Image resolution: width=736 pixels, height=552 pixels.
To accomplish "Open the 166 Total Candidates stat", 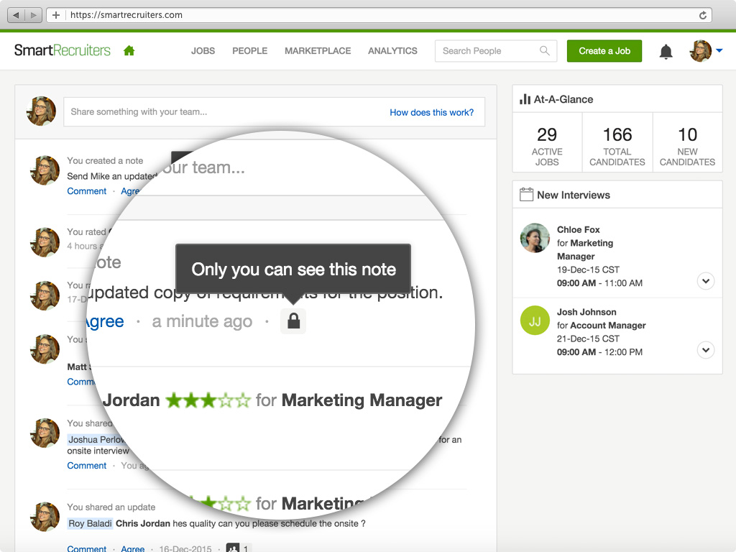I will click(x=617, y=142).
